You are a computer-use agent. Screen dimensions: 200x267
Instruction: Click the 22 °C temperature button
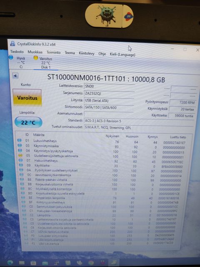tap(28, 122)
